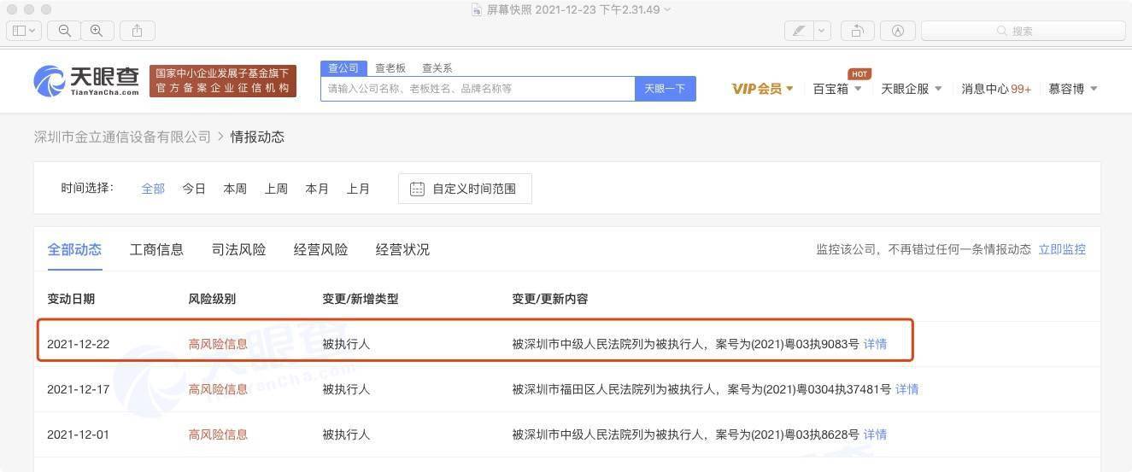Image resolution: width=1132 pixels, height=472 pixels.
Task: Switch to 经营风险 tab
Action: 320,249
